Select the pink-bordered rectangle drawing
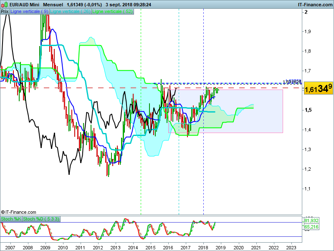The width and height of the screenshot is (334, 251). coord(225,111)
